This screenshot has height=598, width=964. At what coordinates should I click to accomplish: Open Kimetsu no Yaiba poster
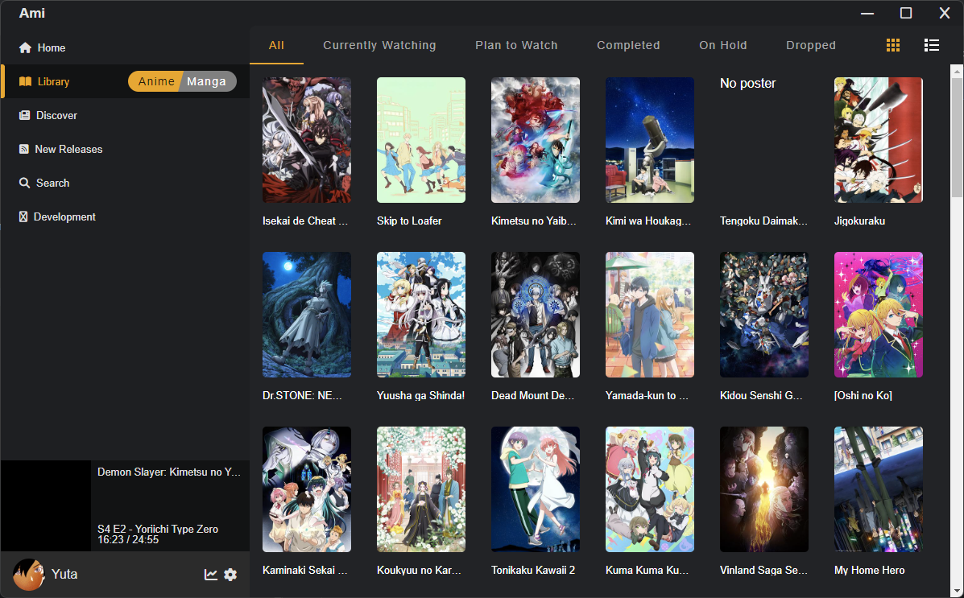click(x=536, y=140)
